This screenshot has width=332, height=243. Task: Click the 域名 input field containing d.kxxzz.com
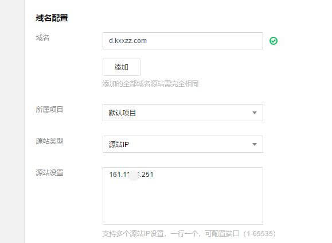point(183,41)
